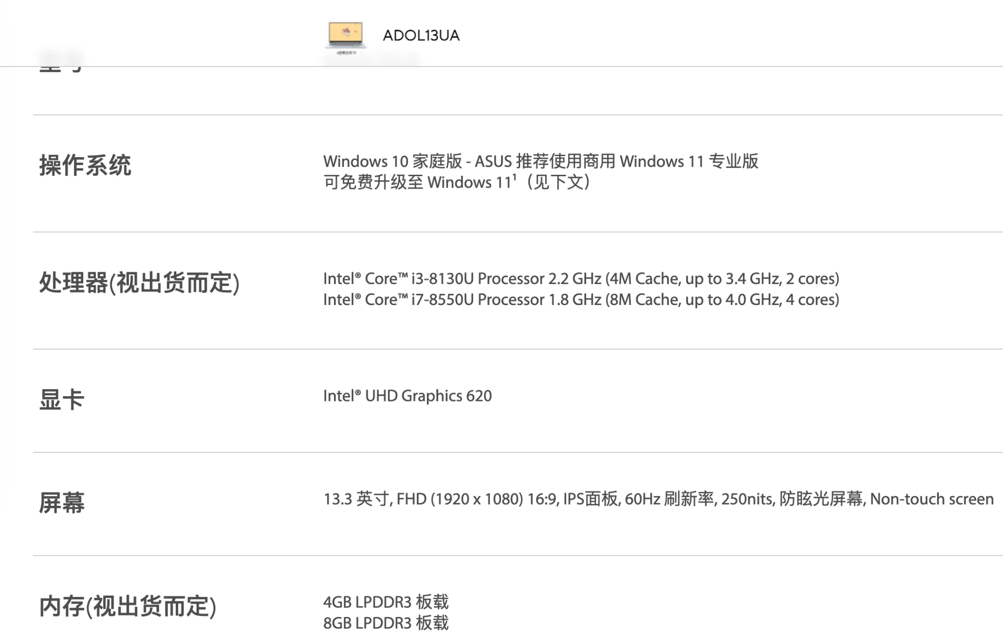Click the 防眩光屏幕 text in screen specs

[821, 499]
